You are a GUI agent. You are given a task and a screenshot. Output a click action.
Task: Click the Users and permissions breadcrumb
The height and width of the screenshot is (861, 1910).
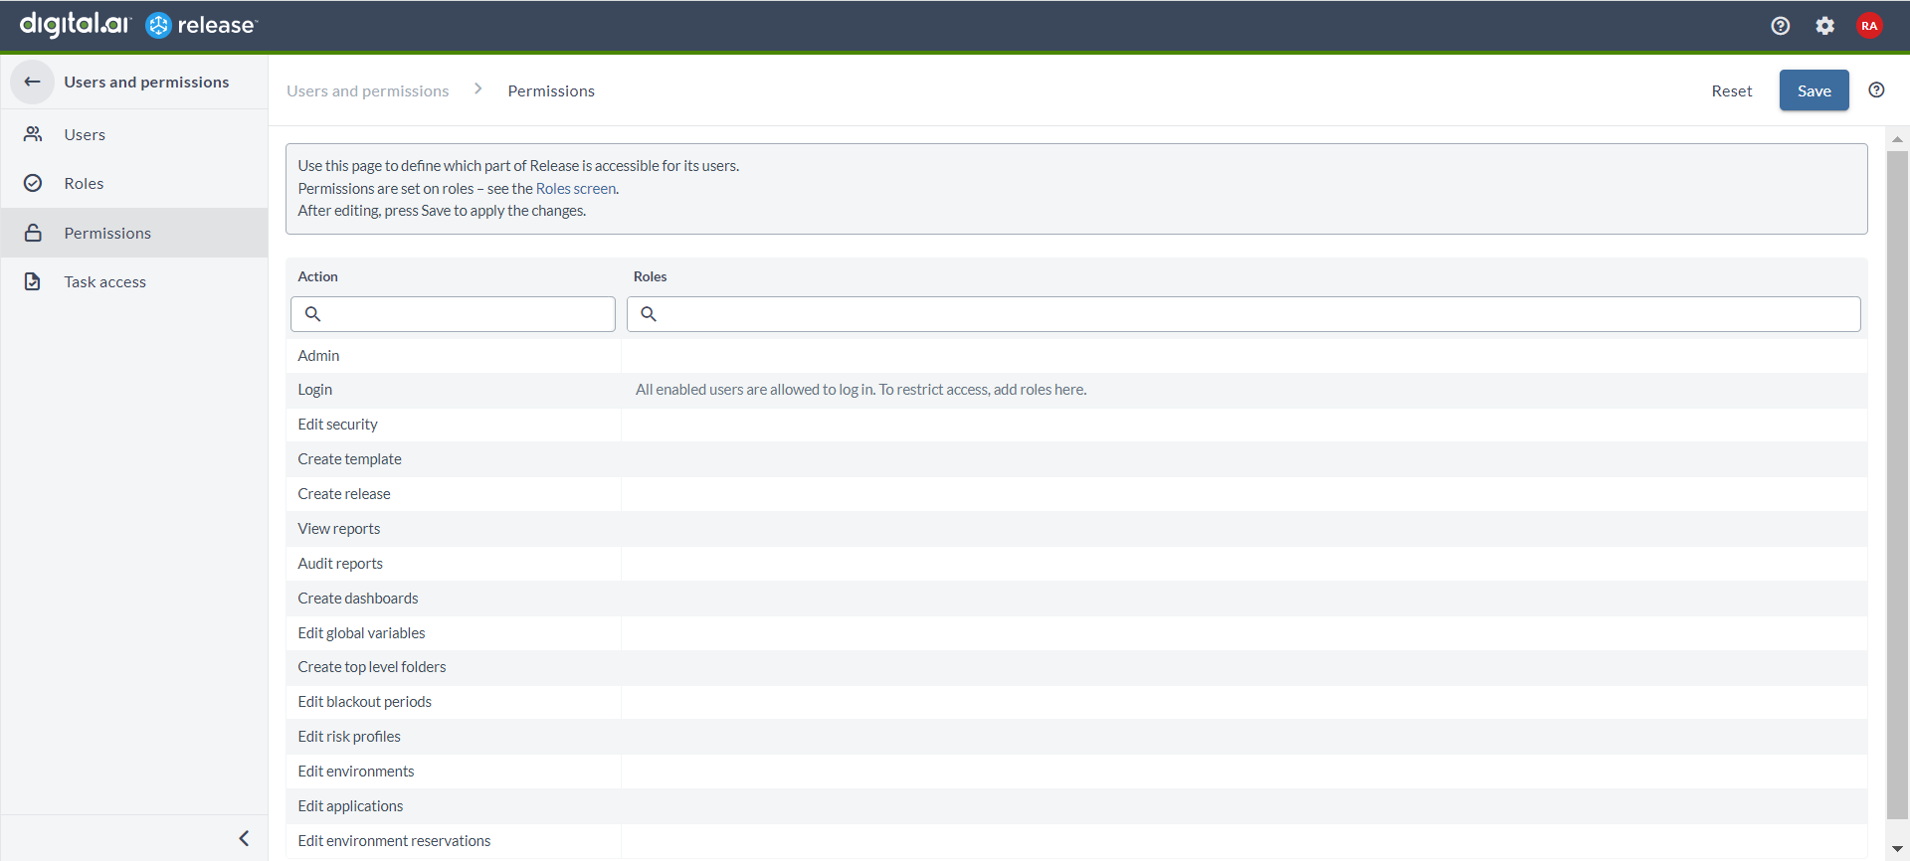pos(368,90)
